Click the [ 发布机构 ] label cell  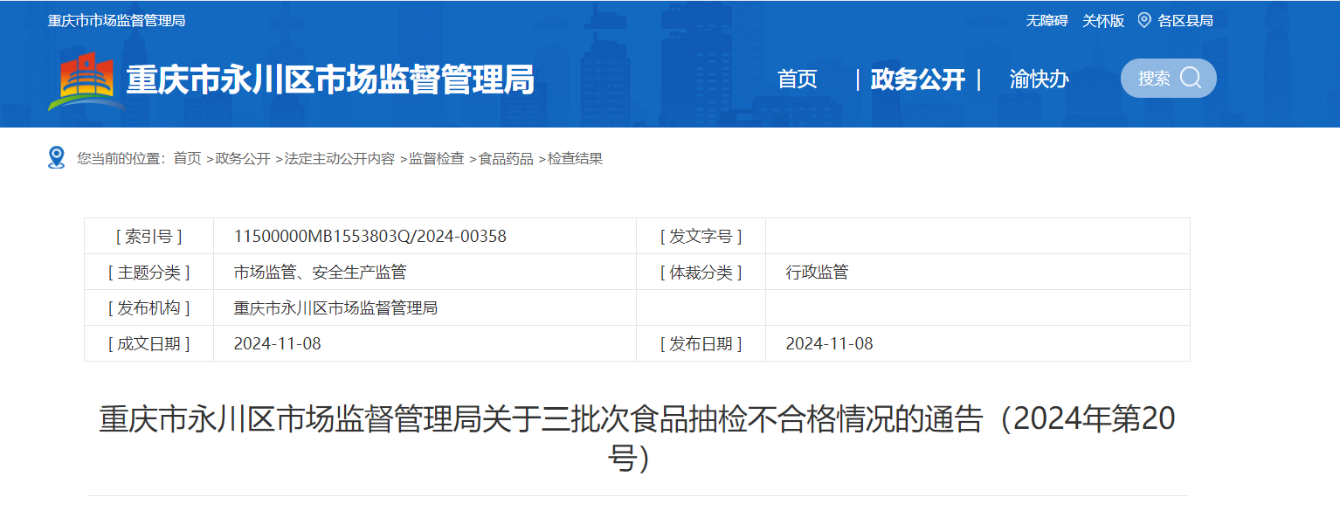pyautogui.click(x=149, y=307)
